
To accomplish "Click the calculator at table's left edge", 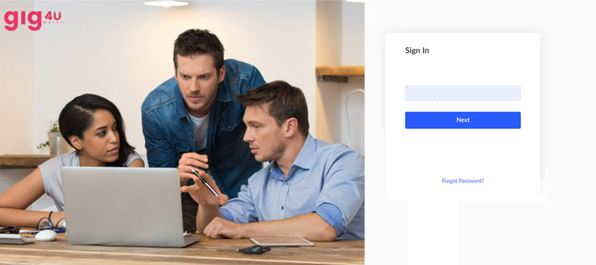I will point(15,238).
